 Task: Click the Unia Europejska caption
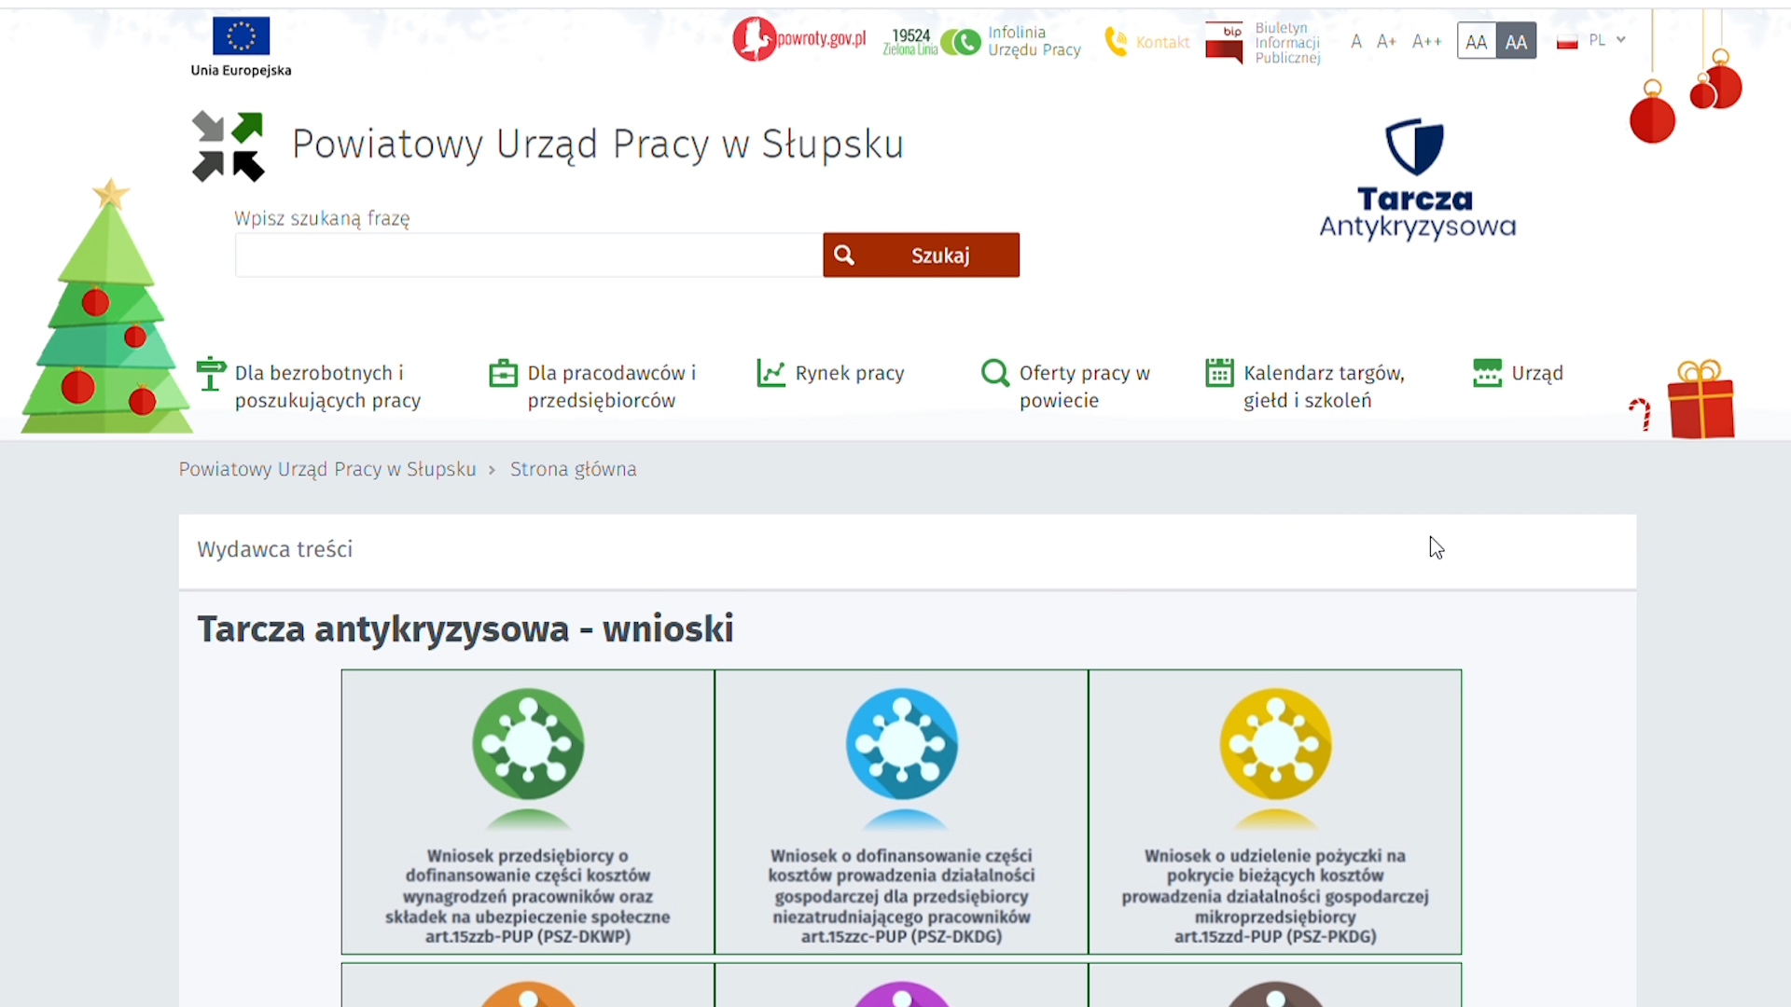click(241, 70)
